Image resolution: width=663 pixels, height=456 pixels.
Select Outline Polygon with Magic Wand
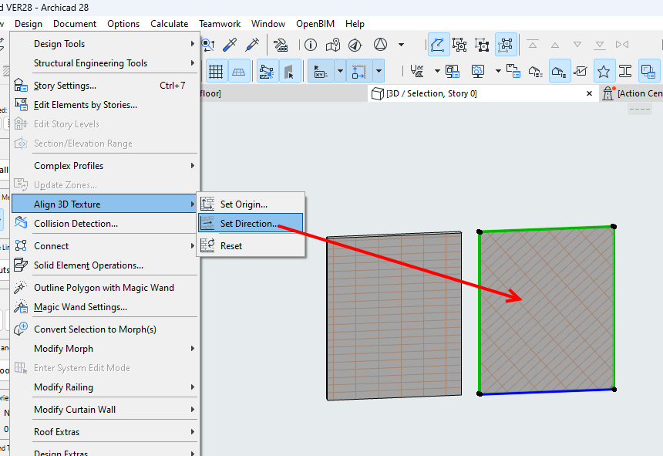104,288
